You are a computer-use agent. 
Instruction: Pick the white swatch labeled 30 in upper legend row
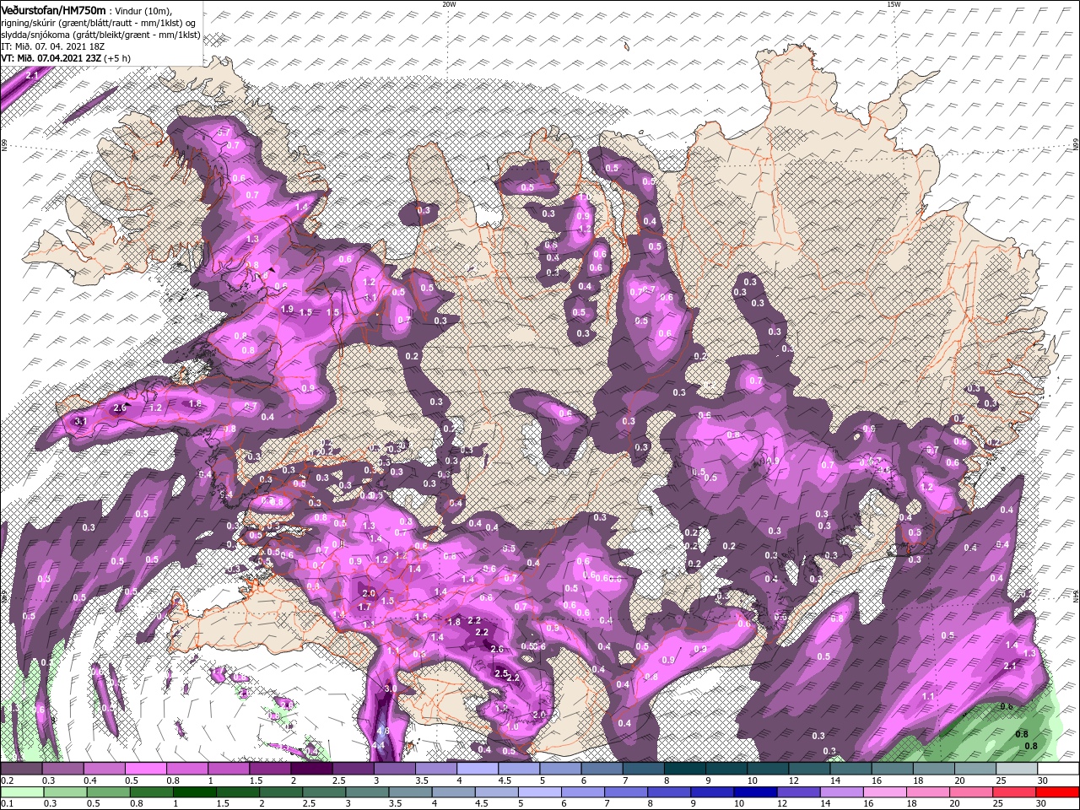click(x=1058, y=769)
